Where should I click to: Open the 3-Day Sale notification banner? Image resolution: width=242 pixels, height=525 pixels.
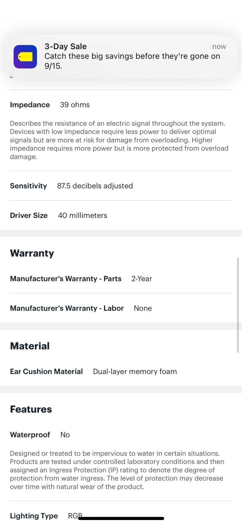121,57
